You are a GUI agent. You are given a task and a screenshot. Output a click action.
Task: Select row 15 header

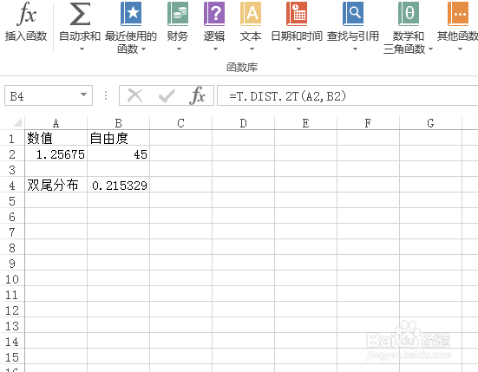12,357
